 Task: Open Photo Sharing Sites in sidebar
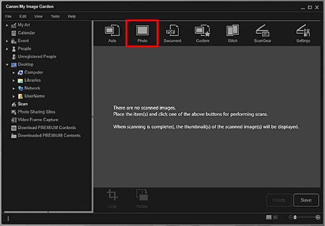tap(36, 112)
